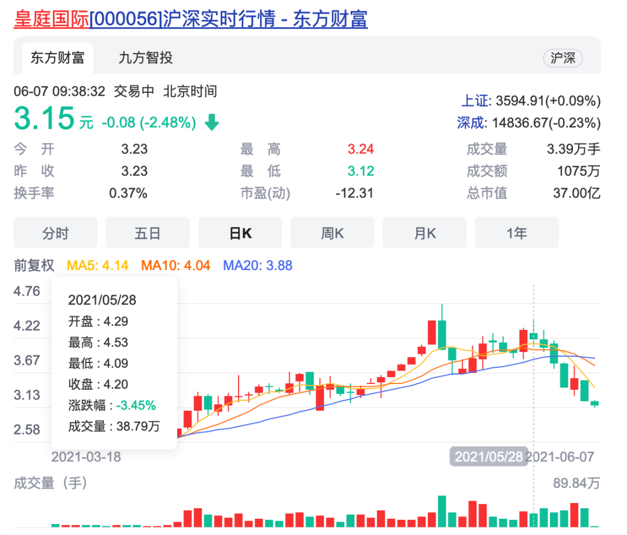Select the 日K chart tab
The height and width of the screenshot is (535, 627).
[240, 232]
